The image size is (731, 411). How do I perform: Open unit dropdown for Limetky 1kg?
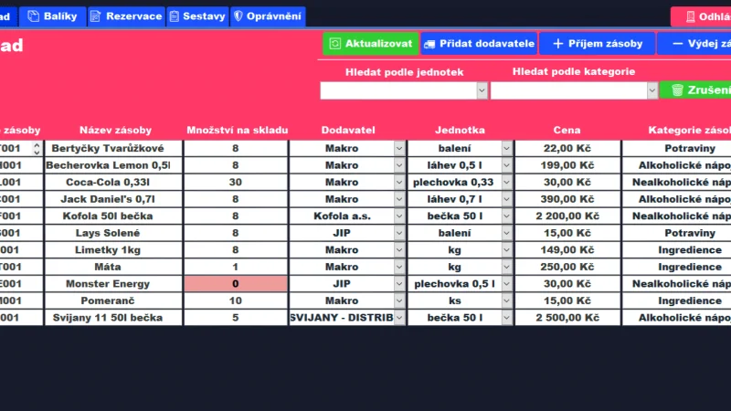click(507, 250)
